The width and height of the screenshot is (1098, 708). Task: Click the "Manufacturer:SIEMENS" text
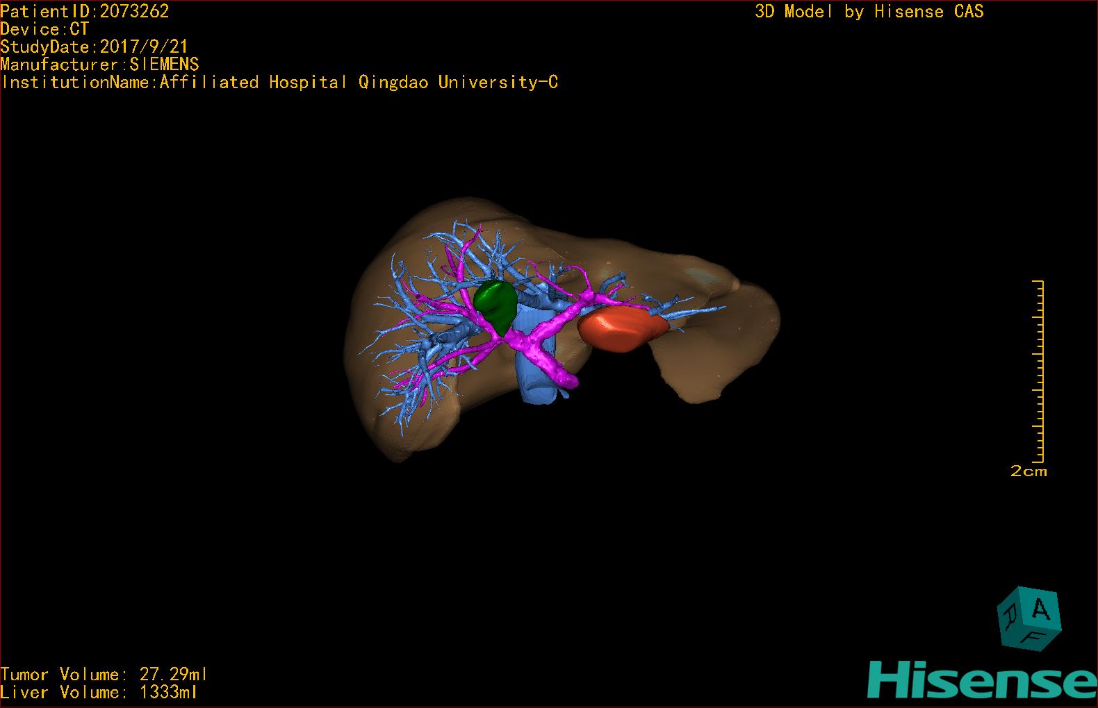click(x=100, y=65)
